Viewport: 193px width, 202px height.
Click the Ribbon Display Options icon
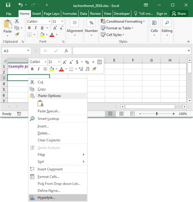146,5
